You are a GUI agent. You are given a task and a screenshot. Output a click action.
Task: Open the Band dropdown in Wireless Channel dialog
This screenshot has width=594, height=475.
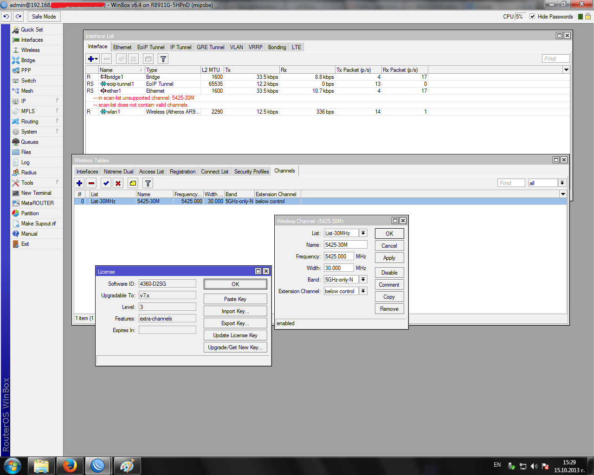(363, 279)
